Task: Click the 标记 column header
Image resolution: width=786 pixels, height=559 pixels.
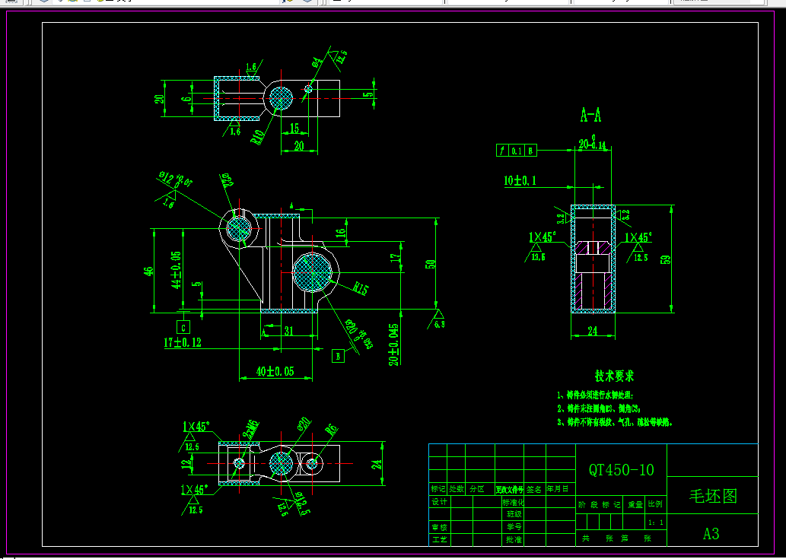Action: coord(438,489)
